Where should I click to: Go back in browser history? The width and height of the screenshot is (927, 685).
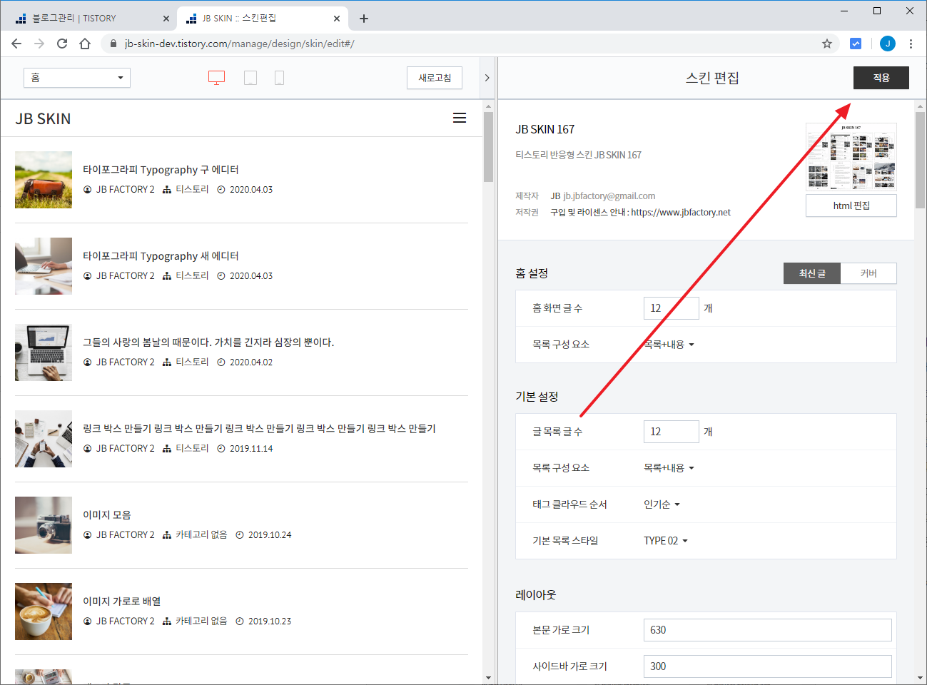tap(16, 44)
